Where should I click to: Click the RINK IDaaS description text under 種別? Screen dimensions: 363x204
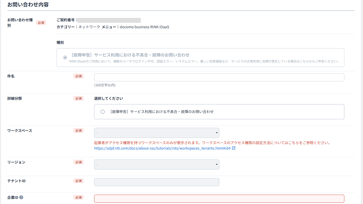click(204, 61)
